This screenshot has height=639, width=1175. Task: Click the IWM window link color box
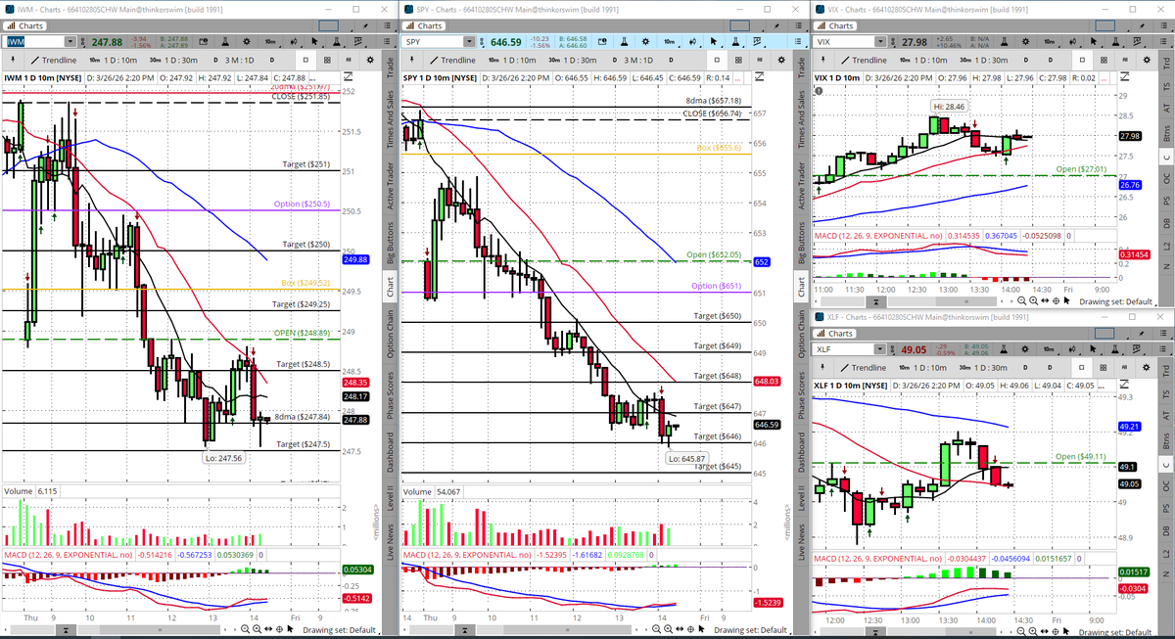[x=328, y=25]
